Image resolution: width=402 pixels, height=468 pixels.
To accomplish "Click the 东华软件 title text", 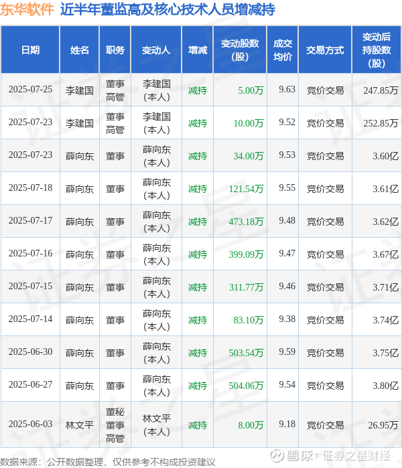I will [x=27, y=9].
